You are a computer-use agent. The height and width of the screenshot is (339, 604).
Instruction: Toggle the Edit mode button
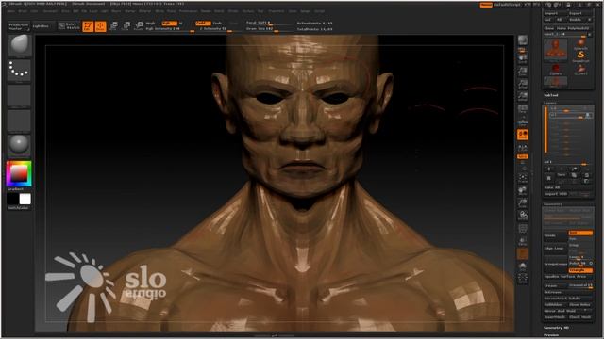88,26
